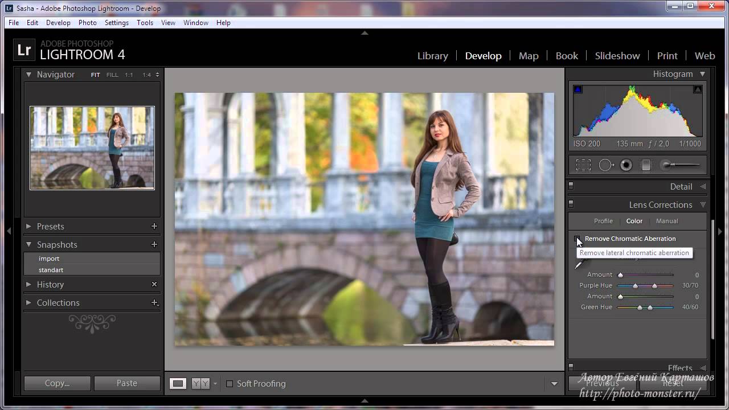Click the Lightroom Lr logo

24,50
